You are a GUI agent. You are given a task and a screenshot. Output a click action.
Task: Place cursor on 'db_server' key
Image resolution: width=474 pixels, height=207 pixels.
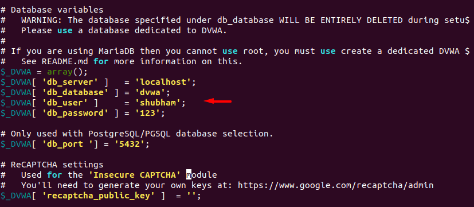pyautogui.click(x=70, y=82)
